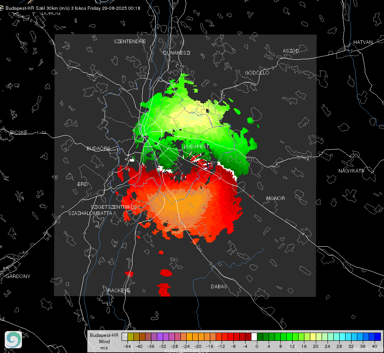
Task: Select the DUNAKESZI town label
Action: (177, 53)
